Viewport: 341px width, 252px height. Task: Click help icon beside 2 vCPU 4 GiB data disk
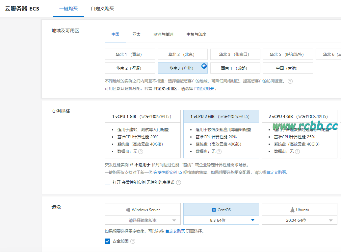pos(297,151)
